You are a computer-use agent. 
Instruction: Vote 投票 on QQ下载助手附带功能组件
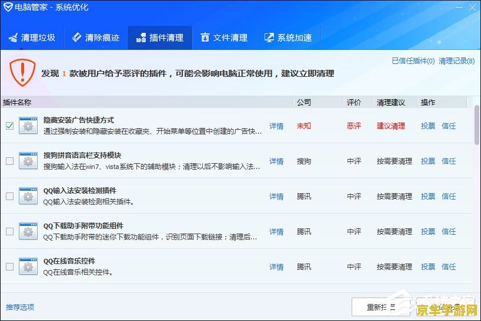(x=428, y=231)
